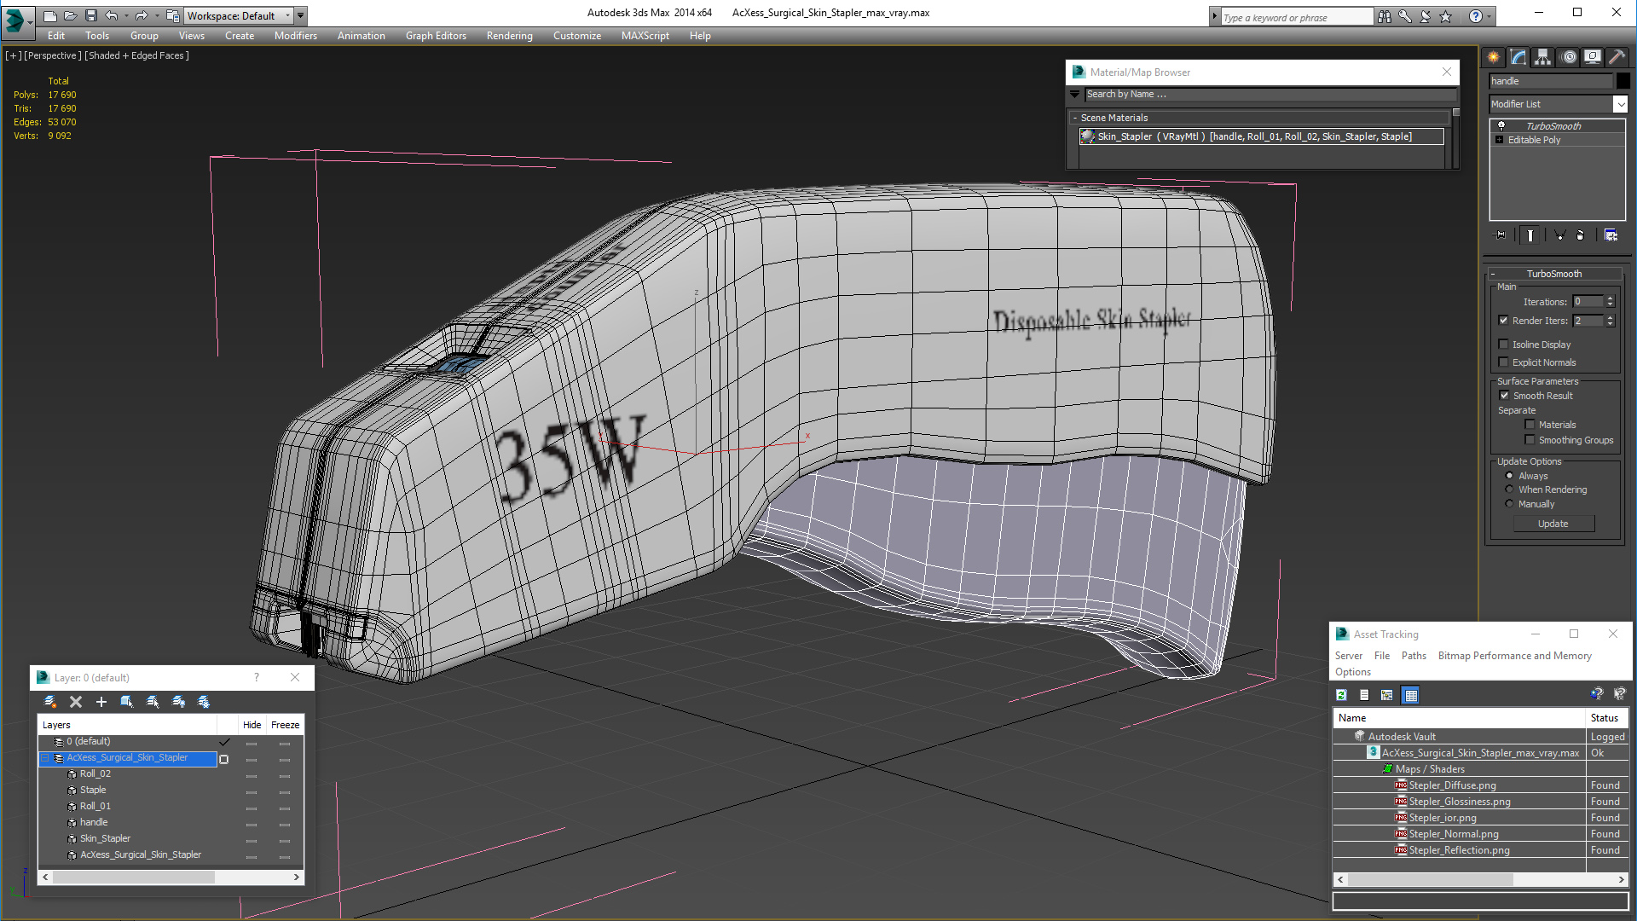The height and width of the screenshot is (921, 1637).
Task: Click Make Unique icon below the stack
Action: (1559, 235)
